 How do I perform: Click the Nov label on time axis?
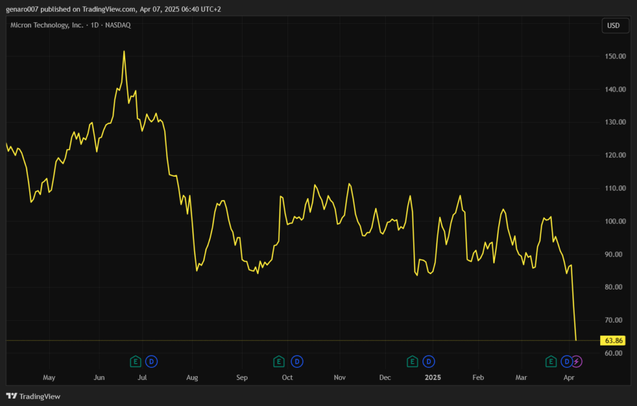coord(340,377)
